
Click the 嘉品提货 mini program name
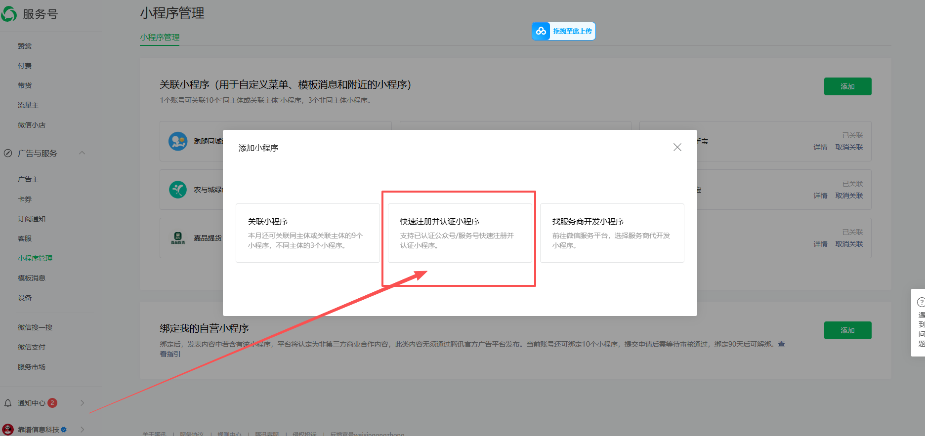(x=208, y=238)
